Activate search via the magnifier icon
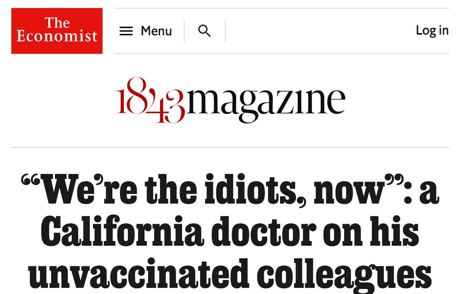The width and height of the screenshot is (457, 294). click(205, 31)
